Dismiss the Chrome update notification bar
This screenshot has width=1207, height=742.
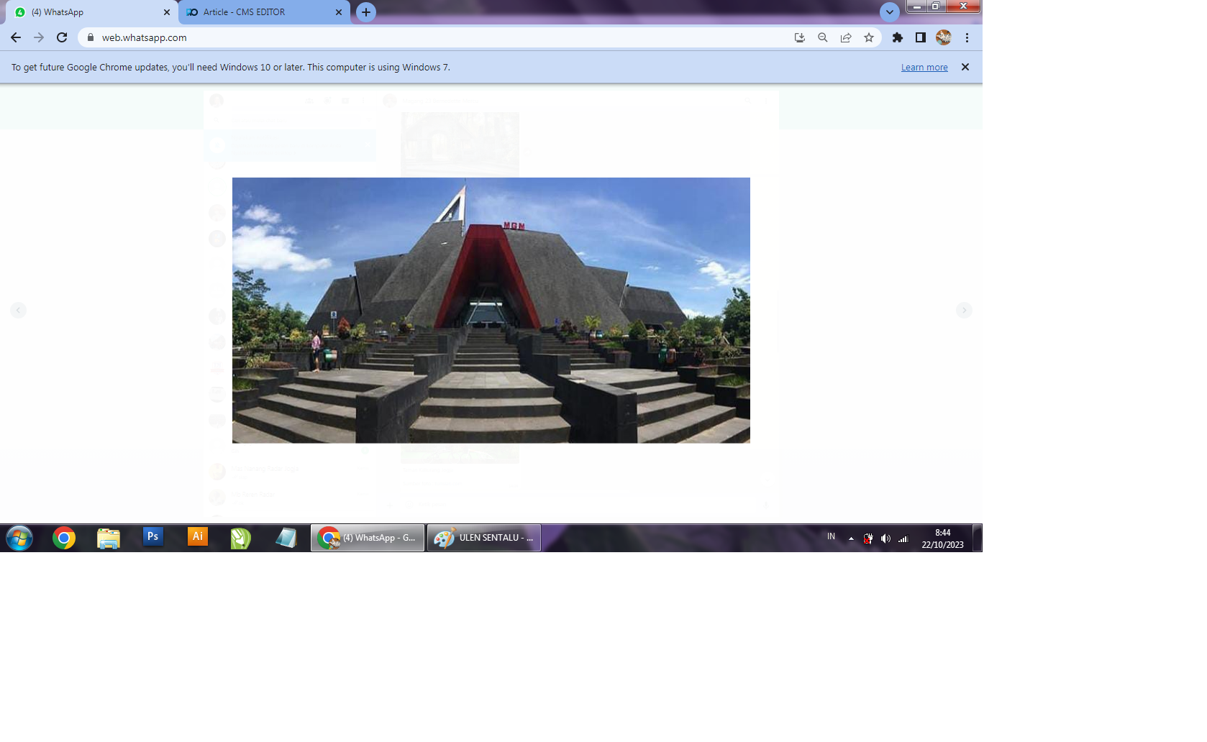coord(965,67)
